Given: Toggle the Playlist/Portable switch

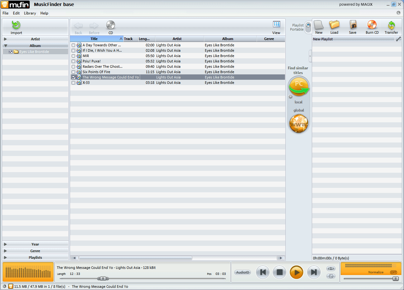Looking at the screenshot, I should 308,27.
